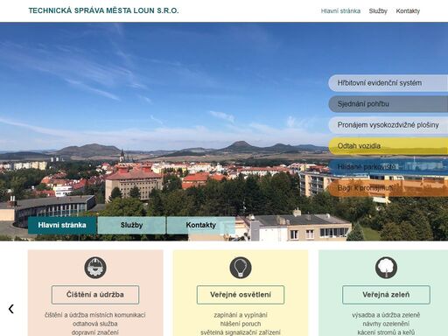448x336 pixels.
Task: Open Pronájem vysokozdvižné plošiny link
Action: [388, 125]
